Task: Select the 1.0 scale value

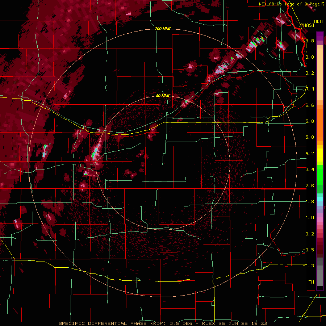Action: [x=310, y=218]
